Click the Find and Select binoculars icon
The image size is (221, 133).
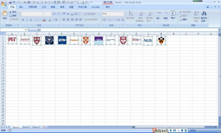(x=204, y=14)
